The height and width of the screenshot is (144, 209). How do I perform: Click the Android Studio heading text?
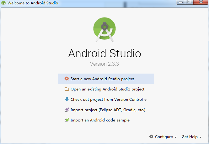tap(104, 53)
